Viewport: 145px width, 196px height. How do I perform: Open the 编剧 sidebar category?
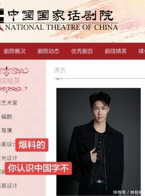coord(7,117)
